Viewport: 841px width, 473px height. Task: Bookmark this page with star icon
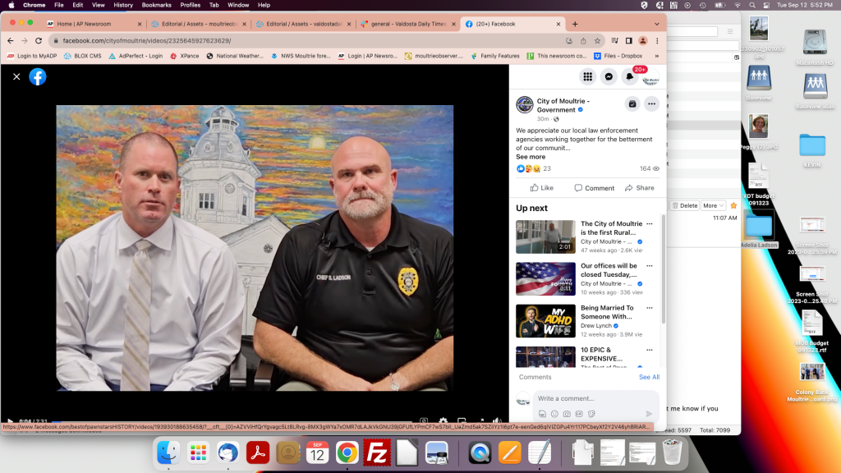pyautogui.click(x=597, y=41)
